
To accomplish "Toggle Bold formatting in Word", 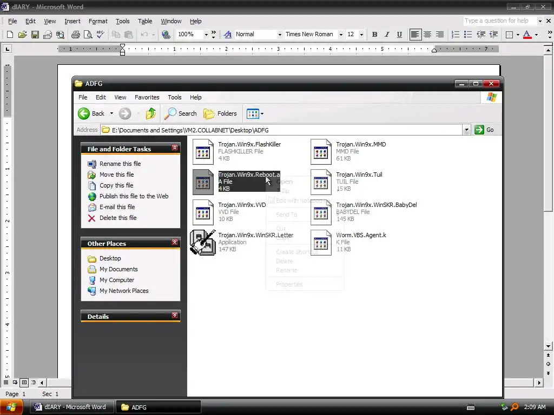I will 374,34.
